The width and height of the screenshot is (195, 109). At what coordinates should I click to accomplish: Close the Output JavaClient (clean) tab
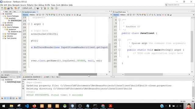point(38,79)
